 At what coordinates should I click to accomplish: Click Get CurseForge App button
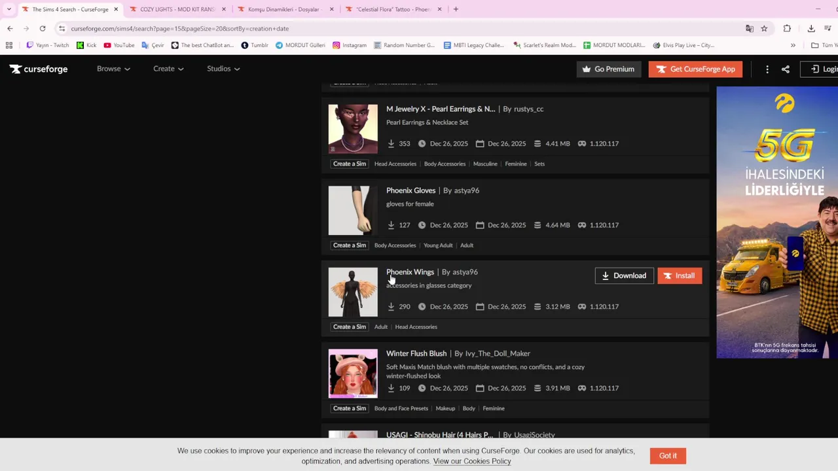(695, 69)
